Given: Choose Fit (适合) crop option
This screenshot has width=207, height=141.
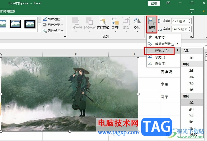Looking at the screenshot, I should [x=163, y=64].
